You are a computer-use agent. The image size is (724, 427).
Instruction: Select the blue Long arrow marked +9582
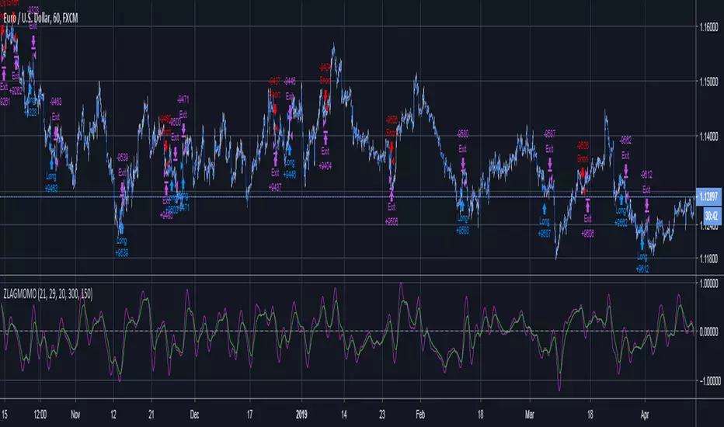tap(621, 200)
